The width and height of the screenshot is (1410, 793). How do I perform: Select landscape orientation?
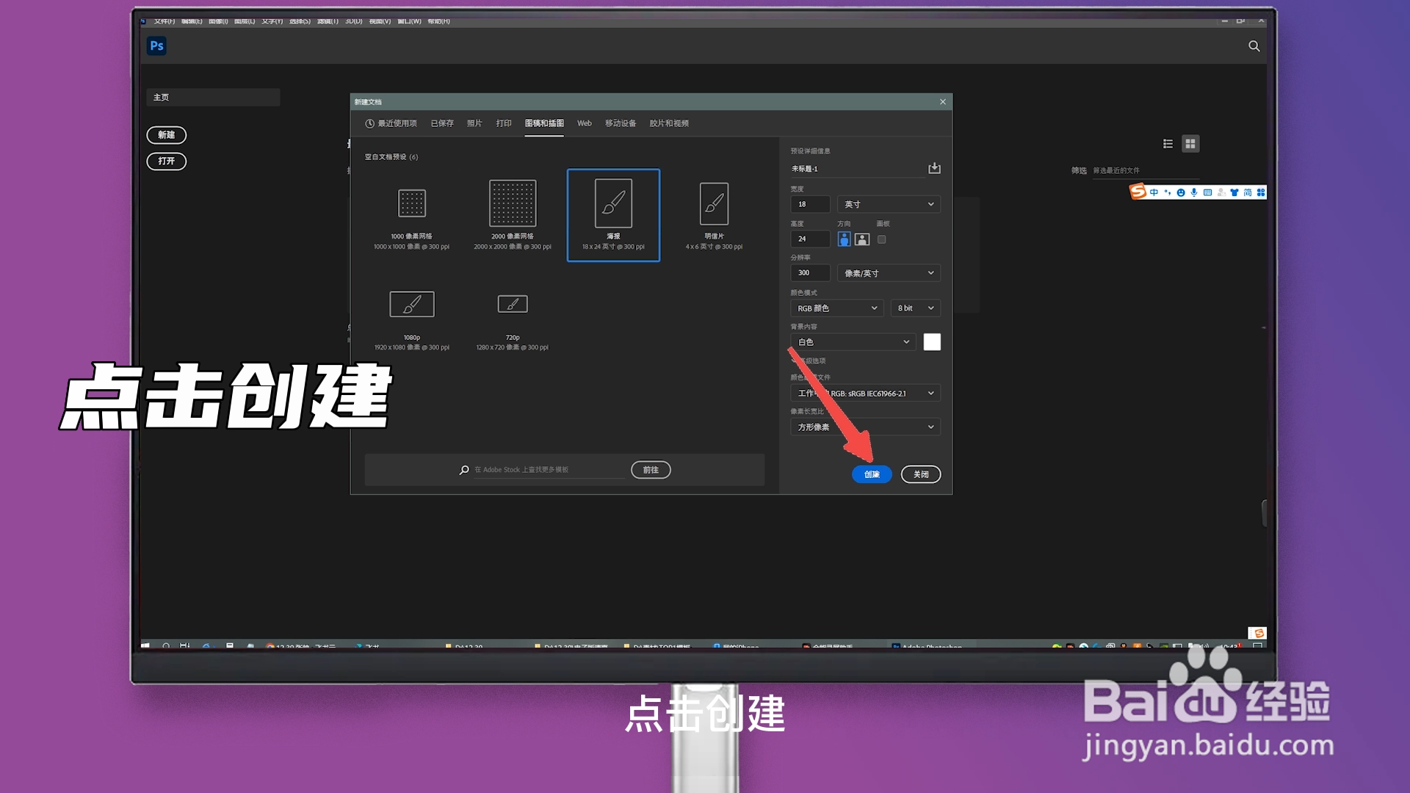861,239
